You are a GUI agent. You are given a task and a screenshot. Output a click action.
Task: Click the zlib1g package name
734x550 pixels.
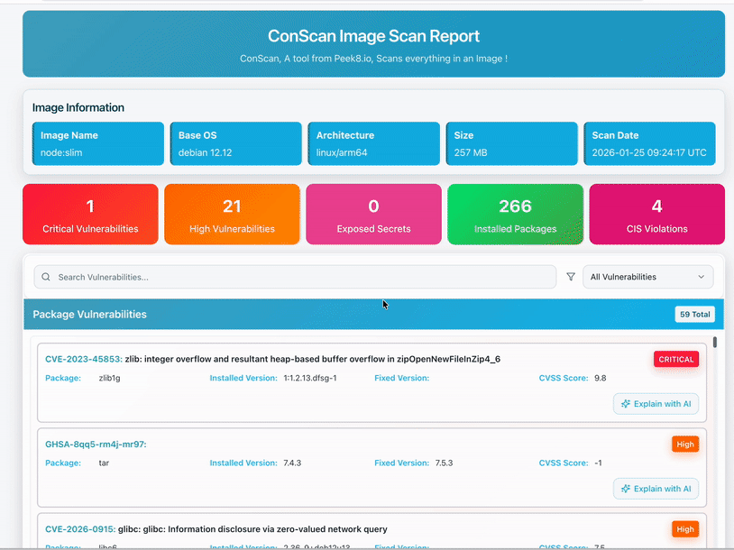point(109,378)
